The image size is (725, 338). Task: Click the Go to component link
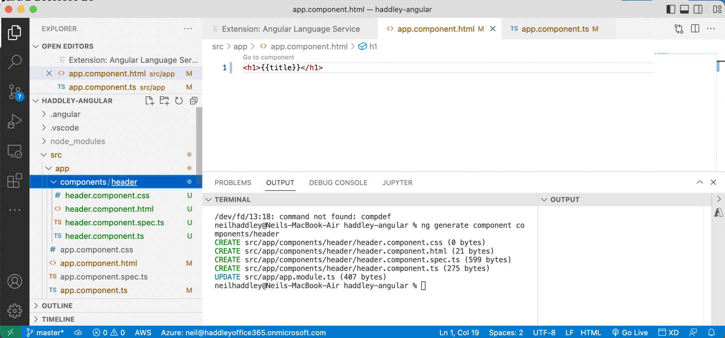(268, 57)
